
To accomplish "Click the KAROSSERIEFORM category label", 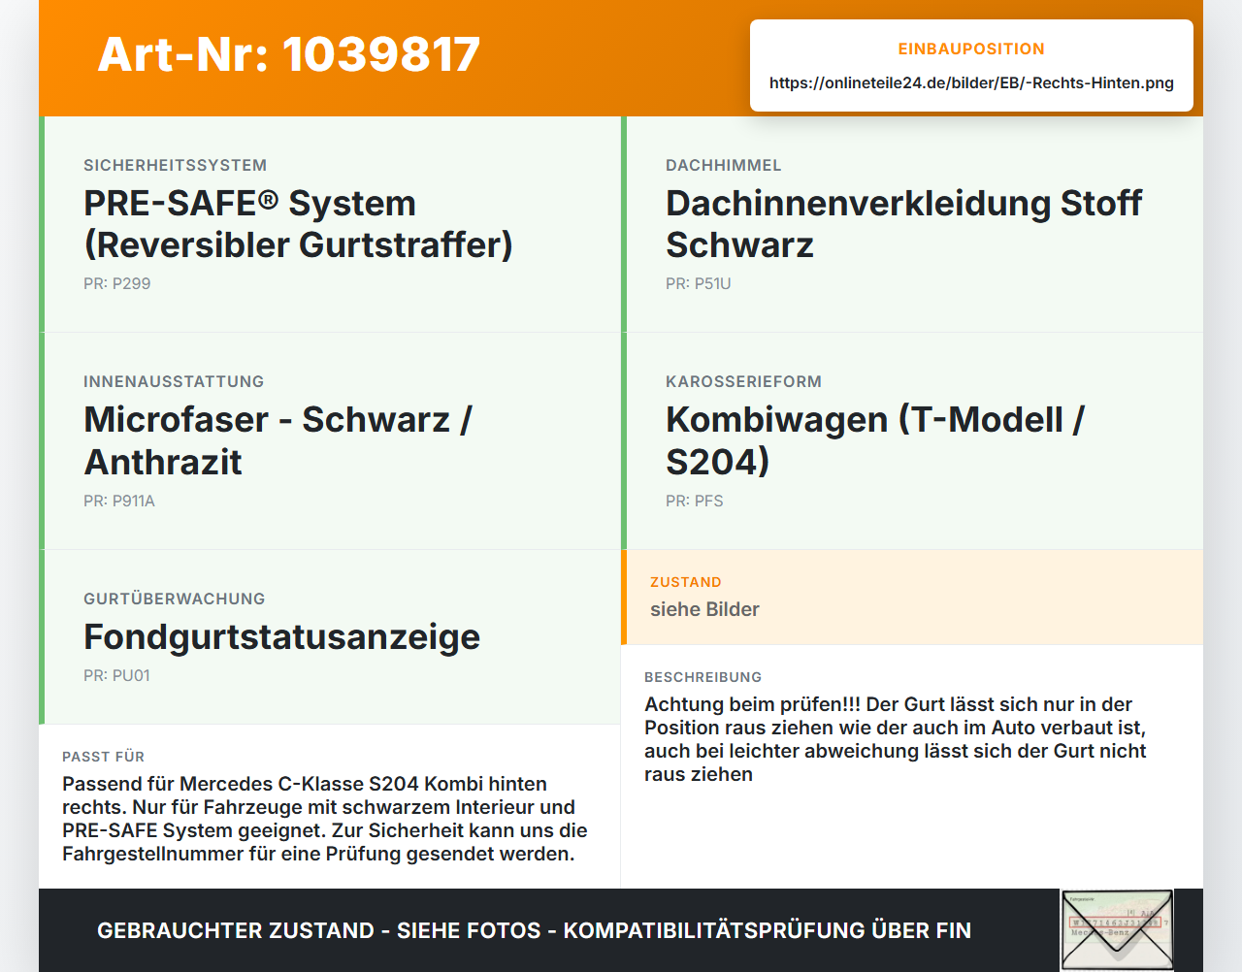I will pyautogui.click(x=743, y=381).
